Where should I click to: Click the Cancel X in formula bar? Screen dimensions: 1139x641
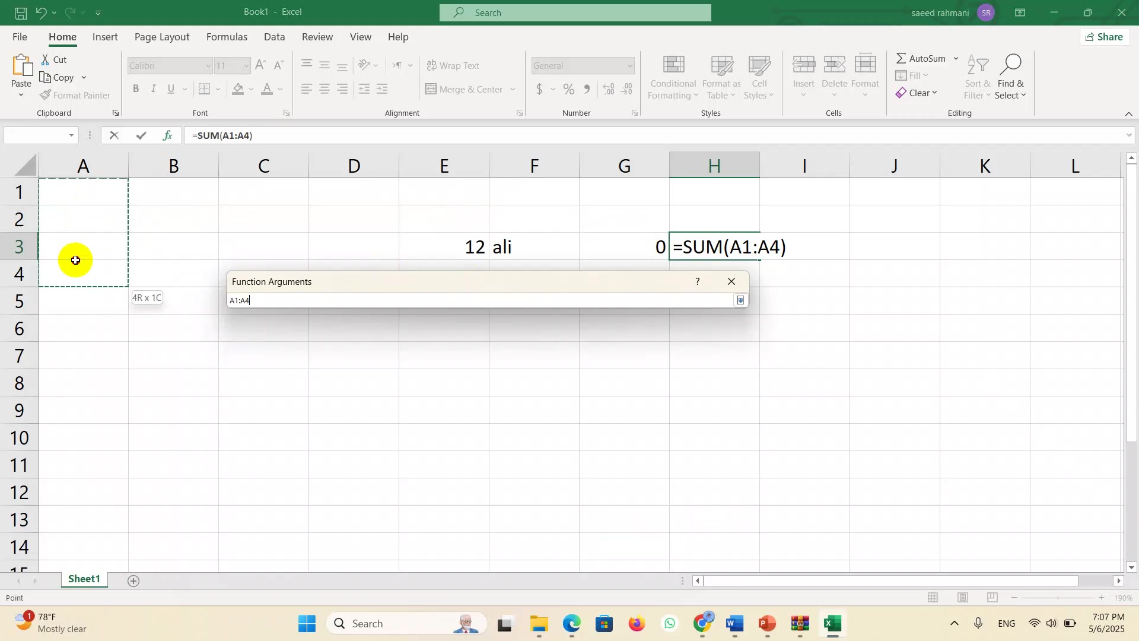[x=114, y=136]
